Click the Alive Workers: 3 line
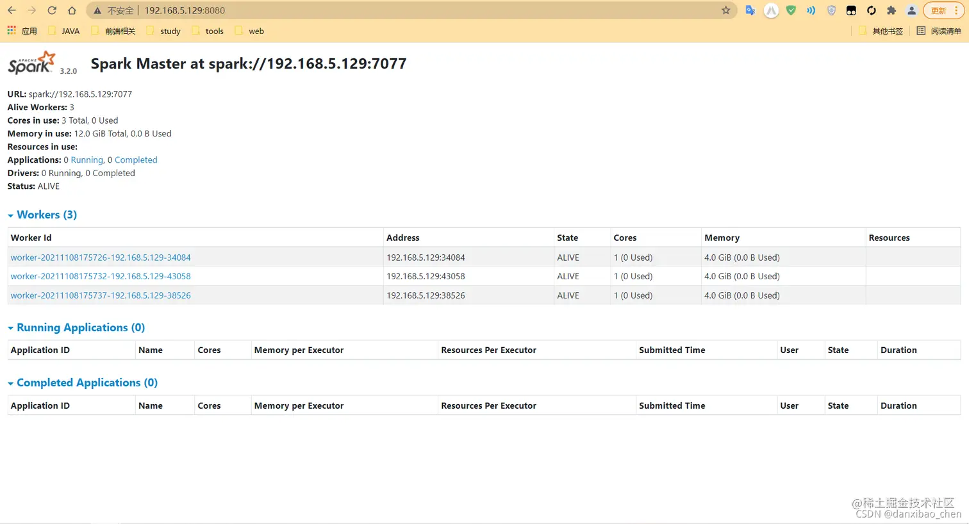The image size is (969, 524). tap(41, 107)
